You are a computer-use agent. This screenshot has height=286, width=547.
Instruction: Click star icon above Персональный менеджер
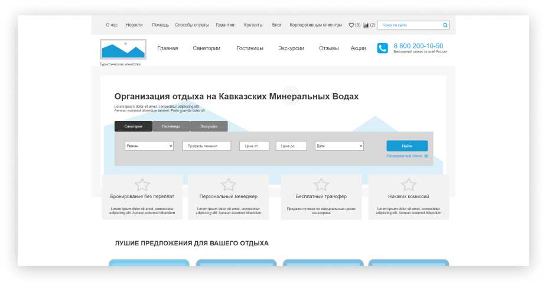(x=229, y=185)
